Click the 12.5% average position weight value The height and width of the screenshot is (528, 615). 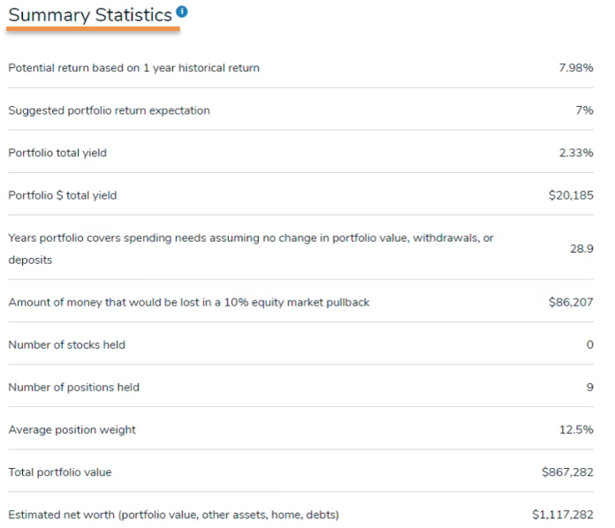(x=575, y=430)
